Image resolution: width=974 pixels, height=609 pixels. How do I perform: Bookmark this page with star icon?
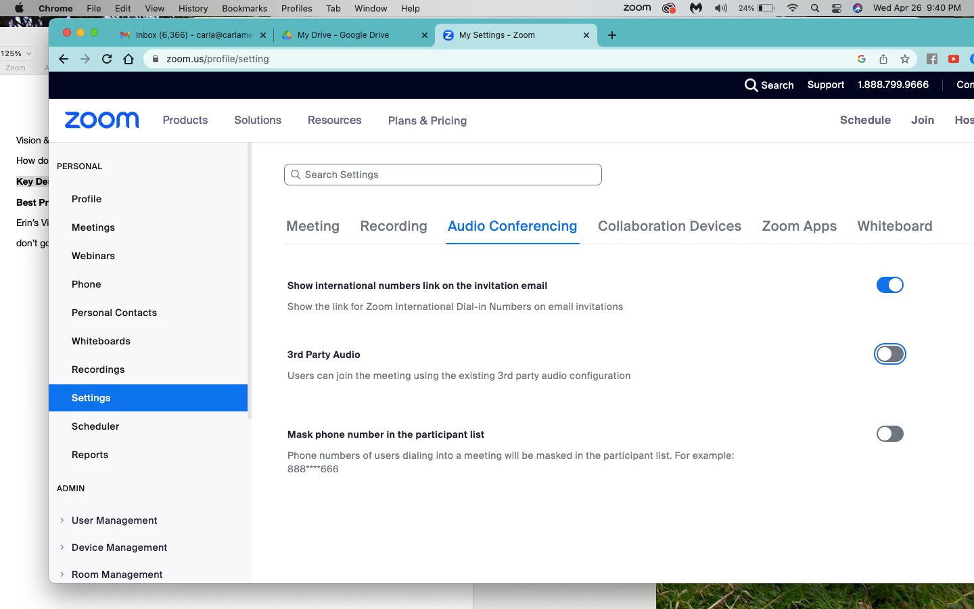pyautogui.click(x=905, y=59)
